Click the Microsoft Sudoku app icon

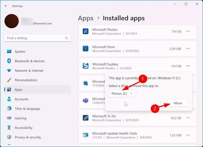pos(86,66)
